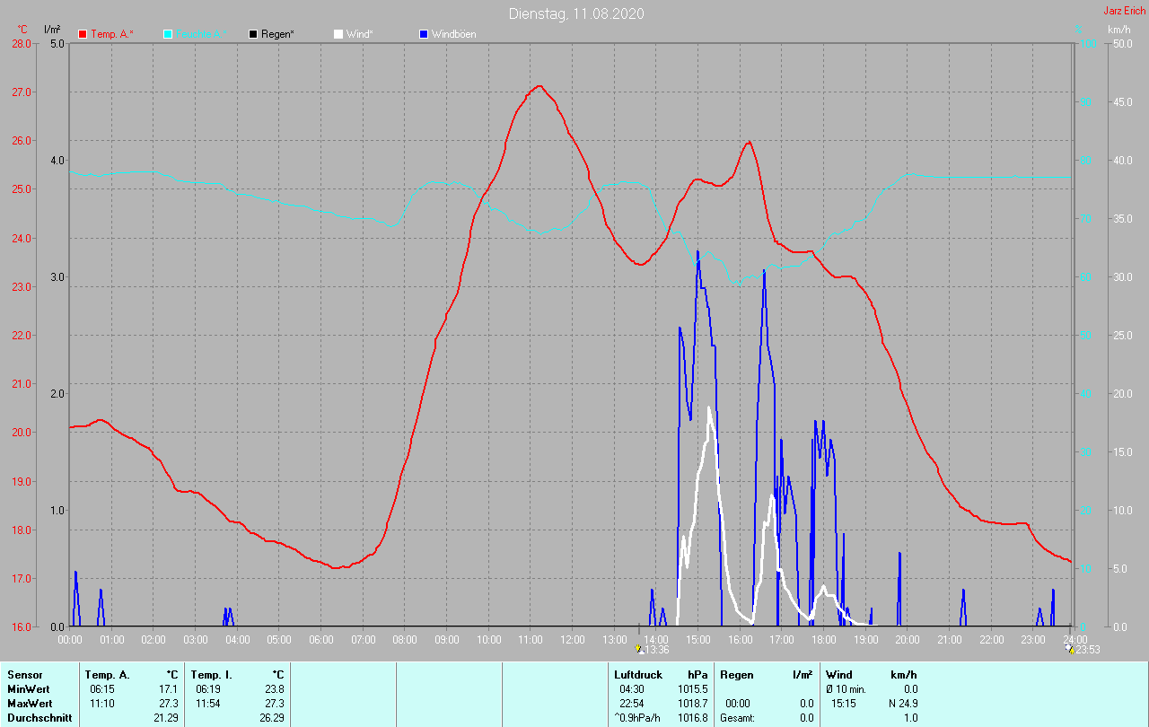1149x727 pixels.
Task: Click the moon icon at 13:36
Action: pyautogui.click(x=638, y=649)
